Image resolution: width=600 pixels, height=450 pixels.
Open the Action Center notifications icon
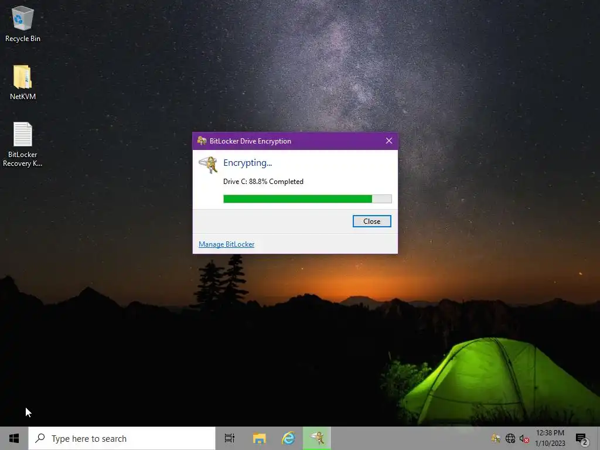coord(582,438)
